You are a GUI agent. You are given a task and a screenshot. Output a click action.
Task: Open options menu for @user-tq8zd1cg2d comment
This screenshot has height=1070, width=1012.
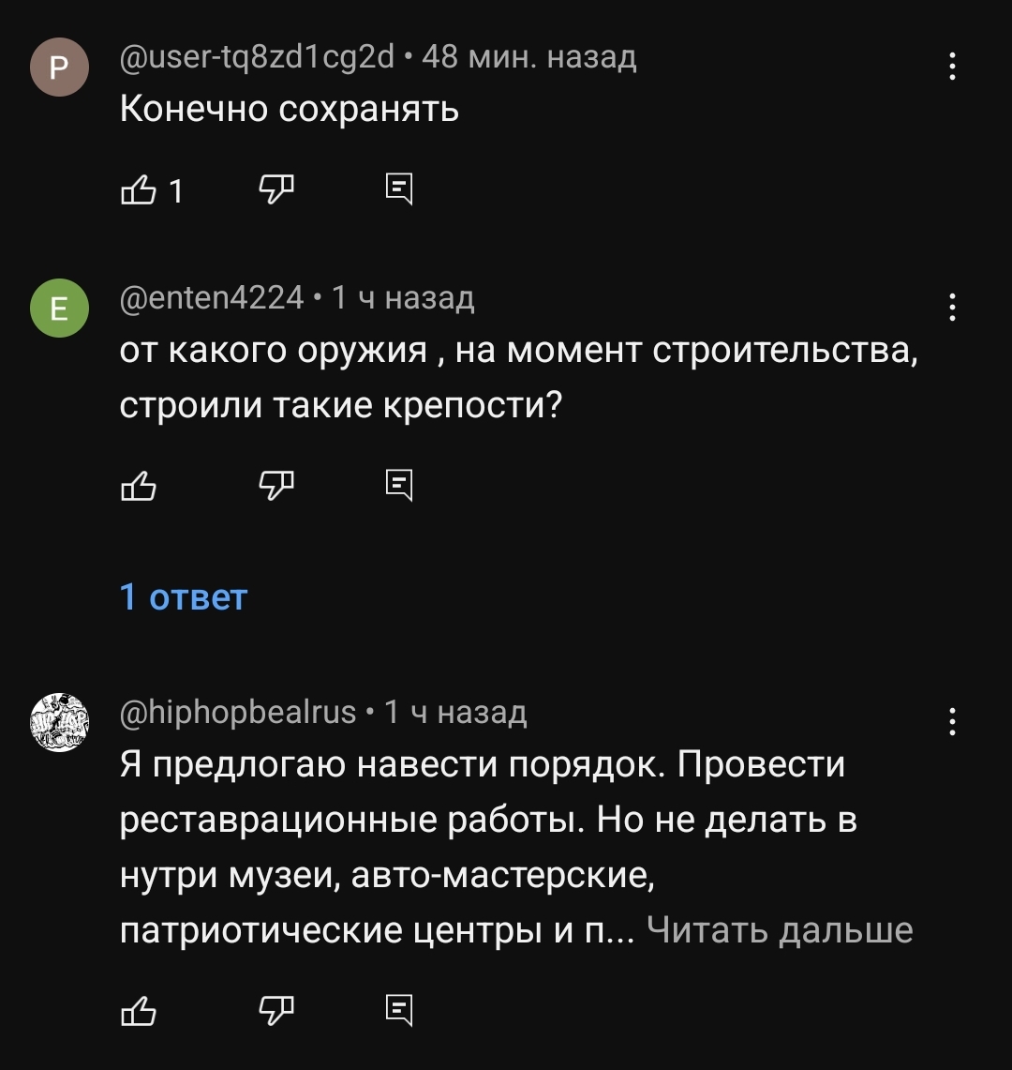click(952, 67)
